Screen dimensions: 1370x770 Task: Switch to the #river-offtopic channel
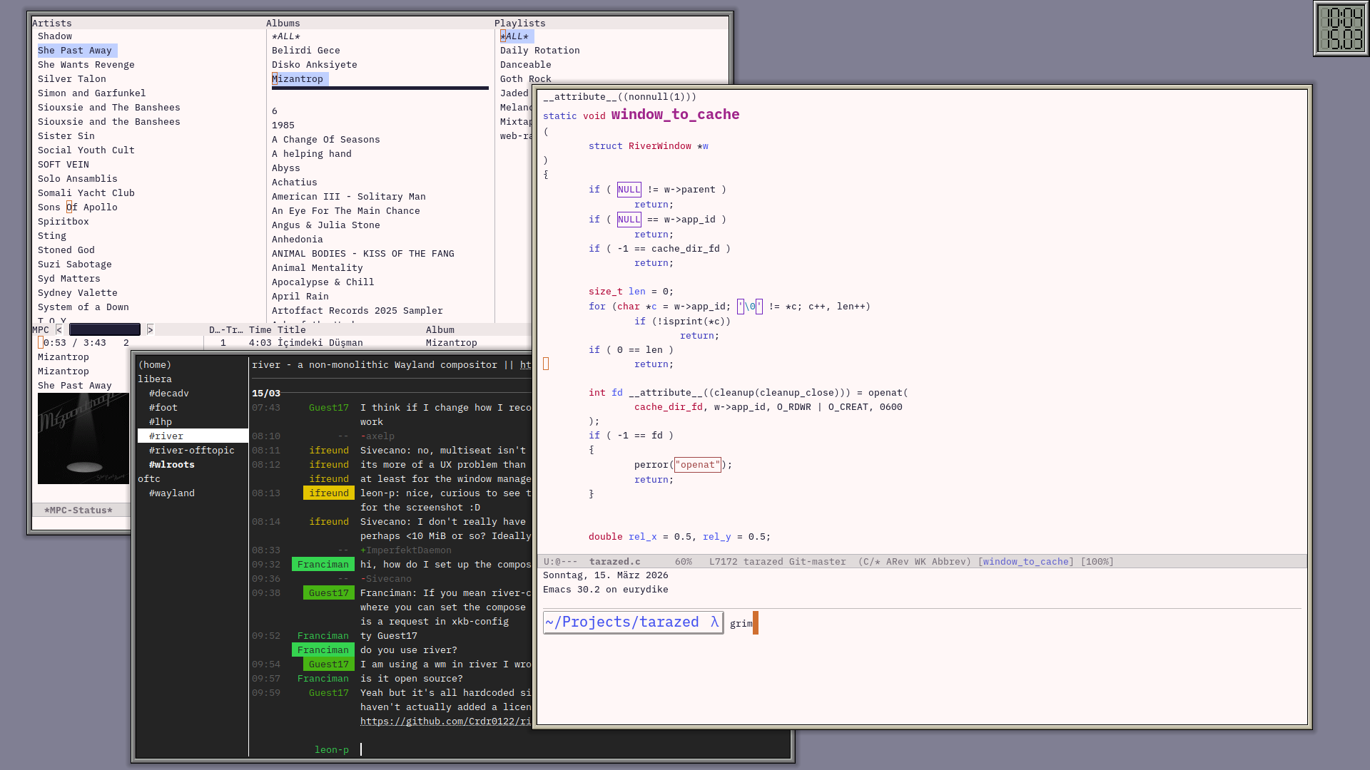point(191,451)
